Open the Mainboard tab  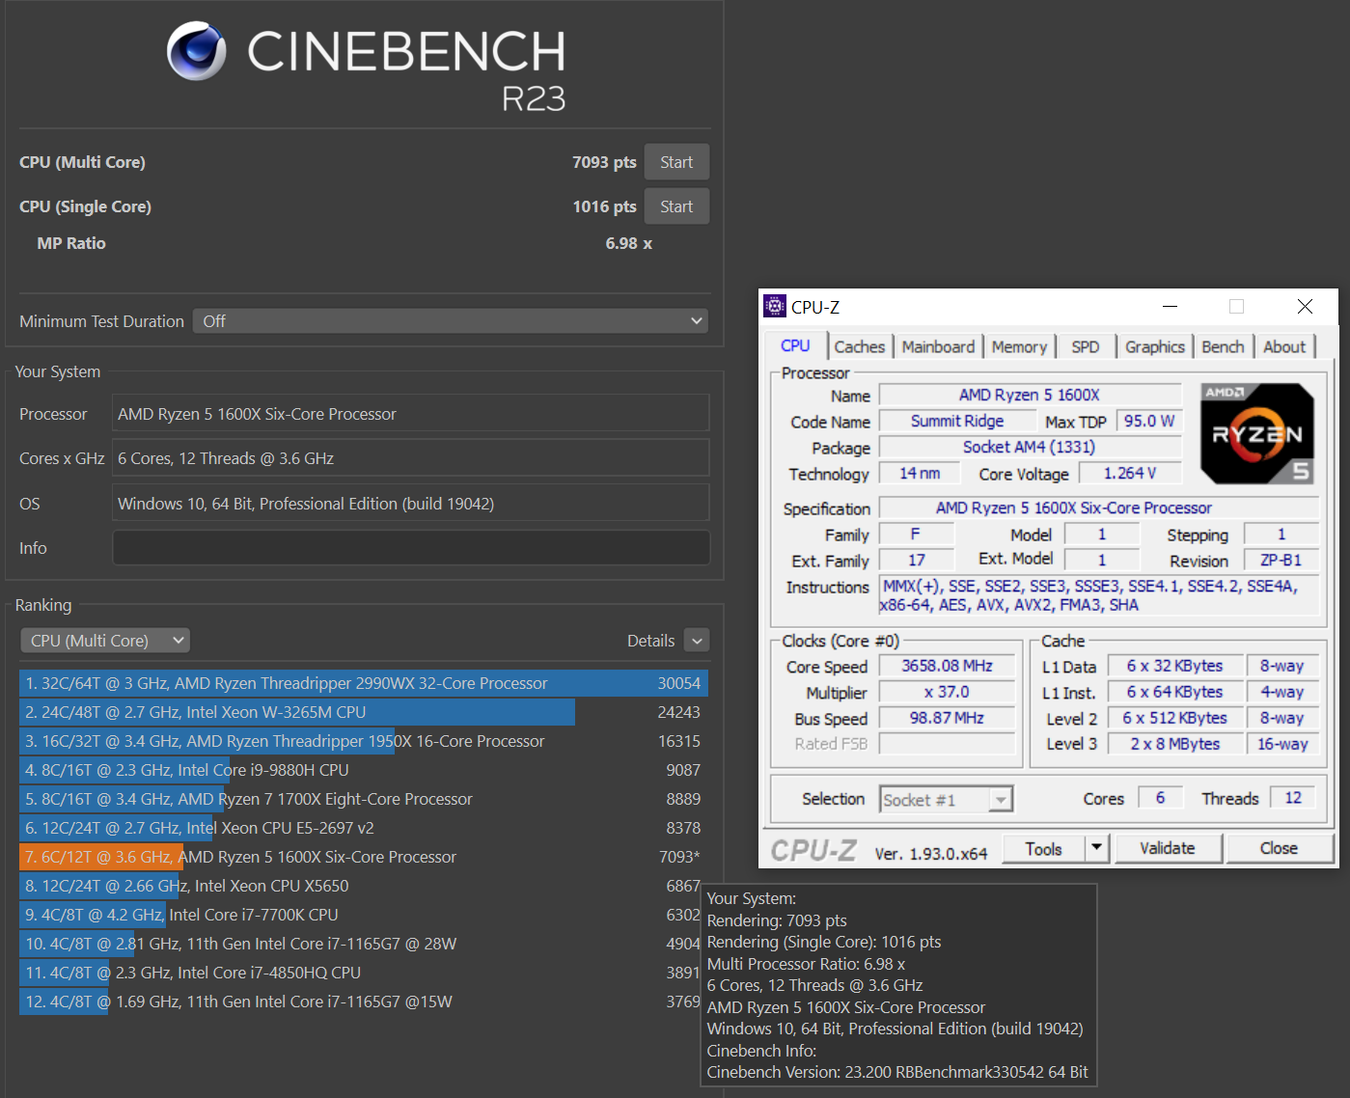938,346
